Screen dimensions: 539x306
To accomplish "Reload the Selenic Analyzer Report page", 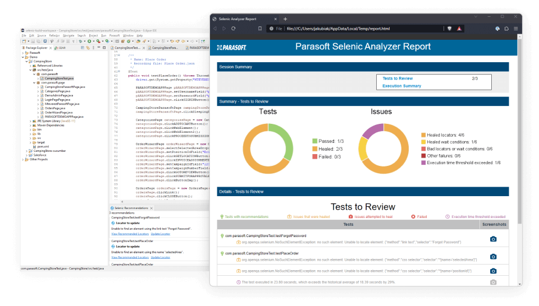I will (x=234, y=29).
